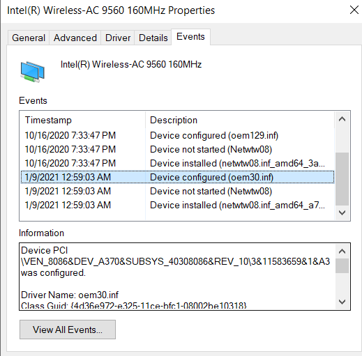Switch to the General tab
362x356 pixels.
point(29,38)
